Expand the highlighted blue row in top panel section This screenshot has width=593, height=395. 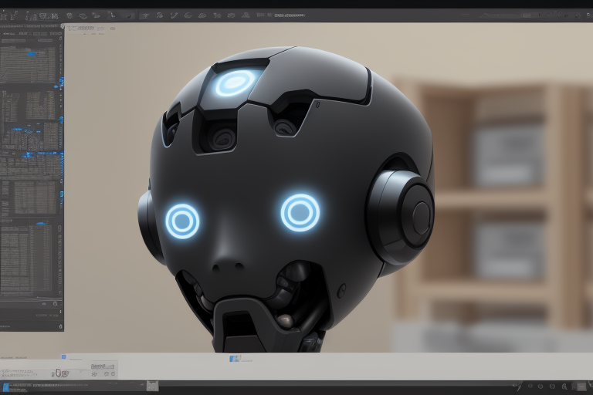[31, 55]
